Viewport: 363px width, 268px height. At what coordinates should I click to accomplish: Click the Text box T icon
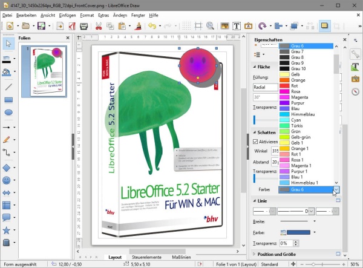point(237,26)
